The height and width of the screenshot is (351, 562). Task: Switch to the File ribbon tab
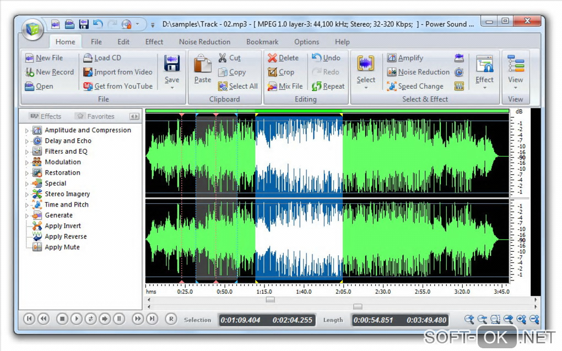(x=96, y=41)
